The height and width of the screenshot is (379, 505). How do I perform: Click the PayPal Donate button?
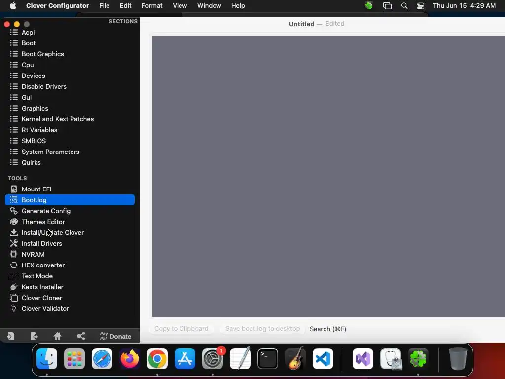pos(115,336)
